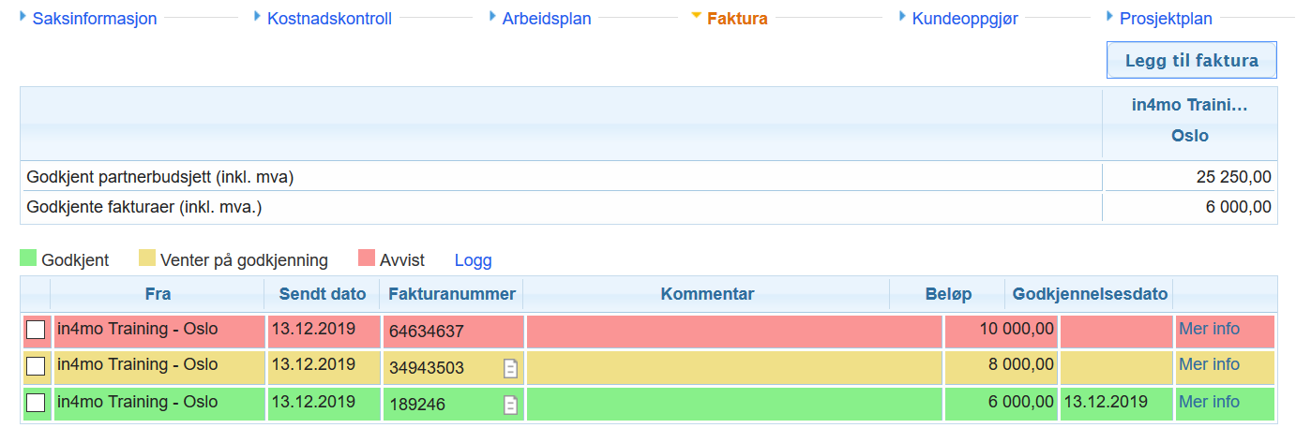Viewport: 1296px width, 428px height.
Task: View Mer info for the 8 000,00 invoice
Action: (1209, 364)
